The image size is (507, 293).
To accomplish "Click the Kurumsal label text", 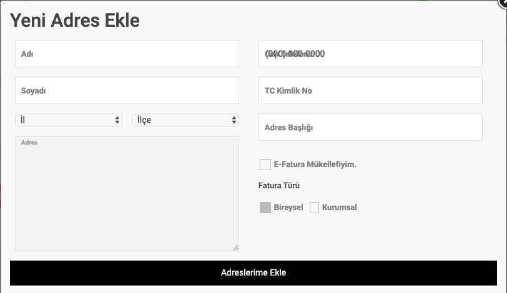I will pos(340,207).
